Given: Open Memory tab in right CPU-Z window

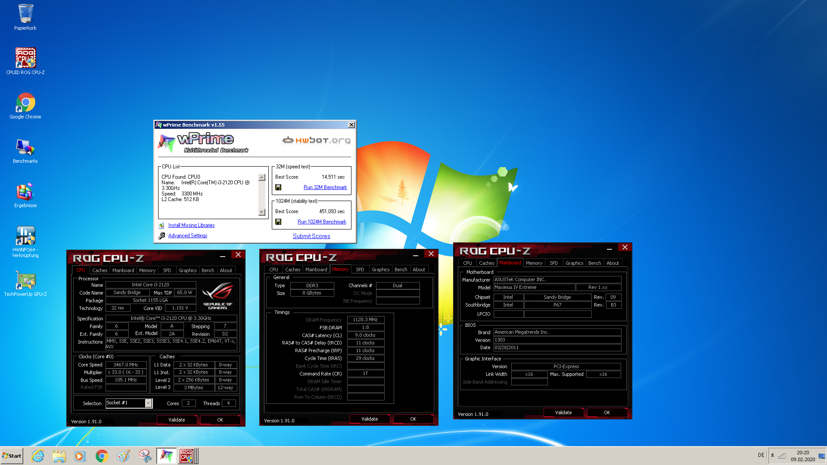Looking at the screenshot, I should (x=534, y=263).
